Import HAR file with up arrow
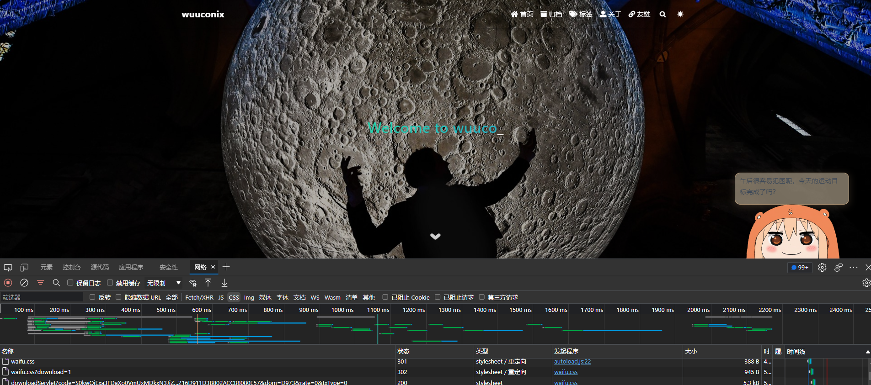This screenshot has height=385, width=871. (x=208, y=283)
